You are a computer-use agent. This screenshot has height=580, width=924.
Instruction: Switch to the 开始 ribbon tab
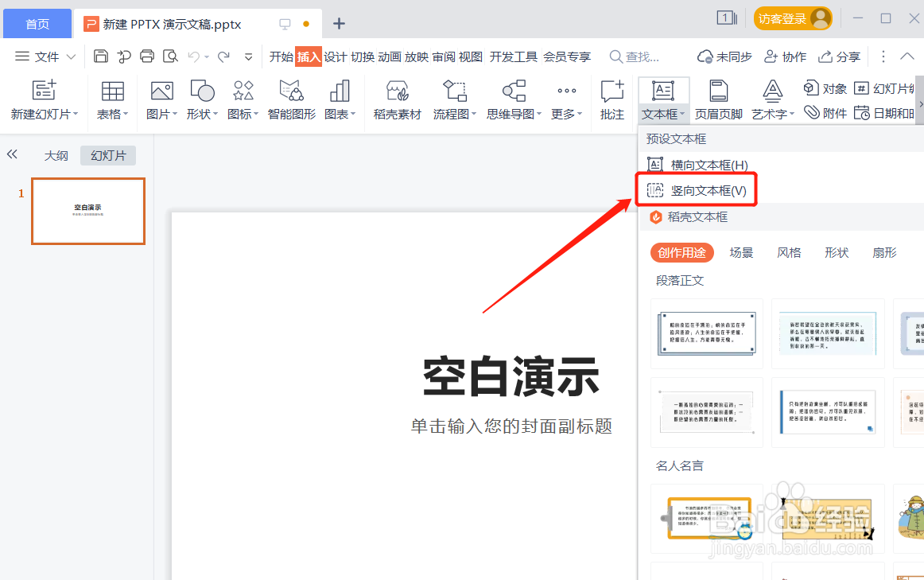click(281, 56)
